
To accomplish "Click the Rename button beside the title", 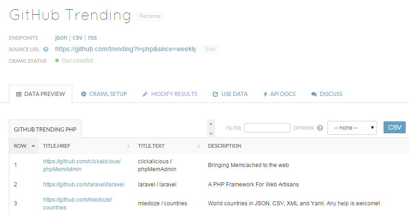I will 150,16.
